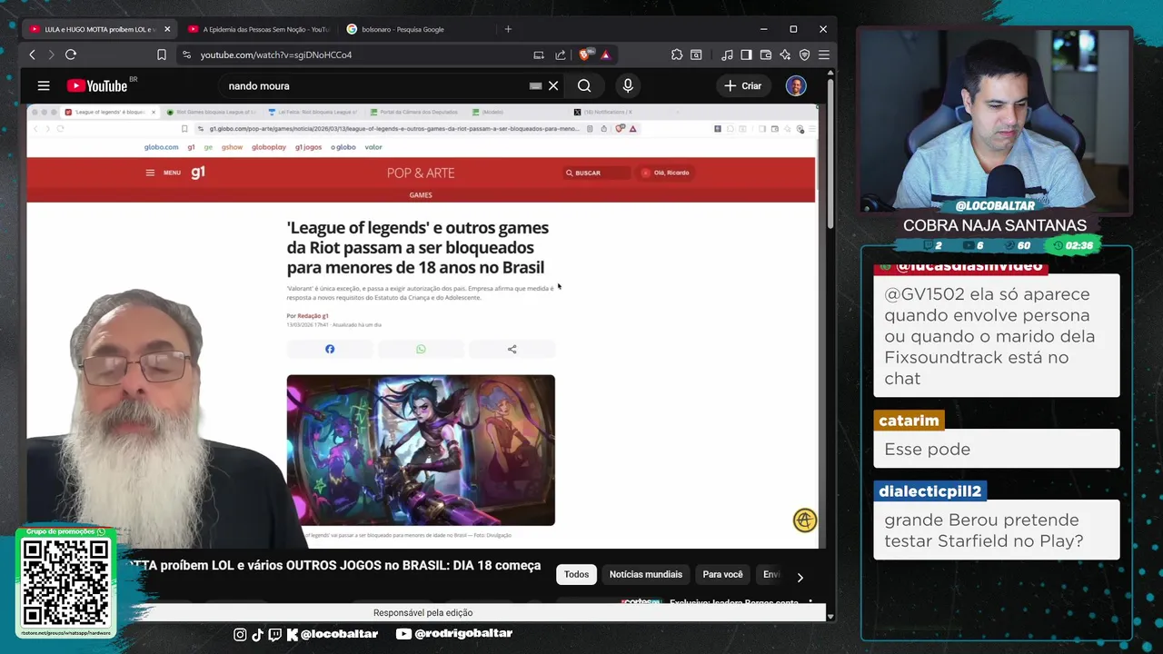Switch to the 'A Epidemia das Pessoas Sem Noção' tab
The width and height of the screenshot is (1163, 654).
click(x=258, y=29)
